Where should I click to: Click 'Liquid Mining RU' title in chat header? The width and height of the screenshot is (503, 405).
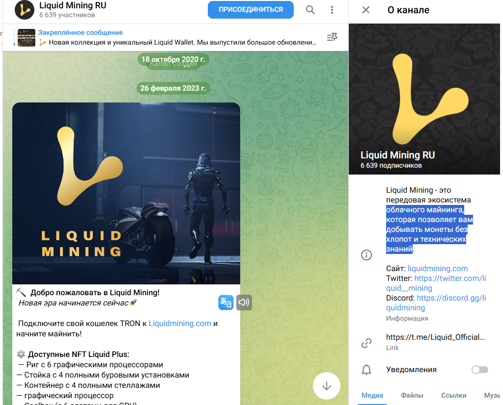[x=73, y=5]
